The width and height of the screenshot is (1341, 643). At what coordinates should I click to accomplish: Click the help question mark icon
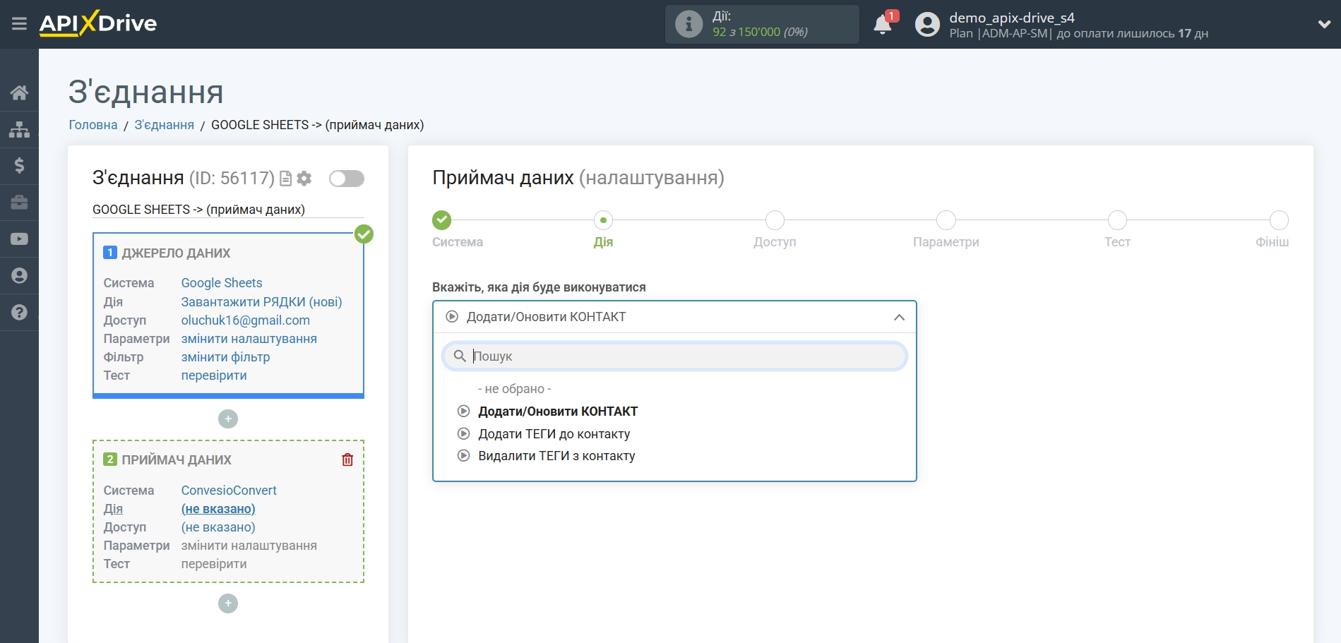coord(19,312)
